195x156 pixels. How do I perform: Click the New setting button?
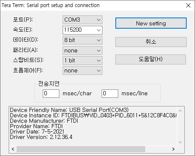[151, 23]
